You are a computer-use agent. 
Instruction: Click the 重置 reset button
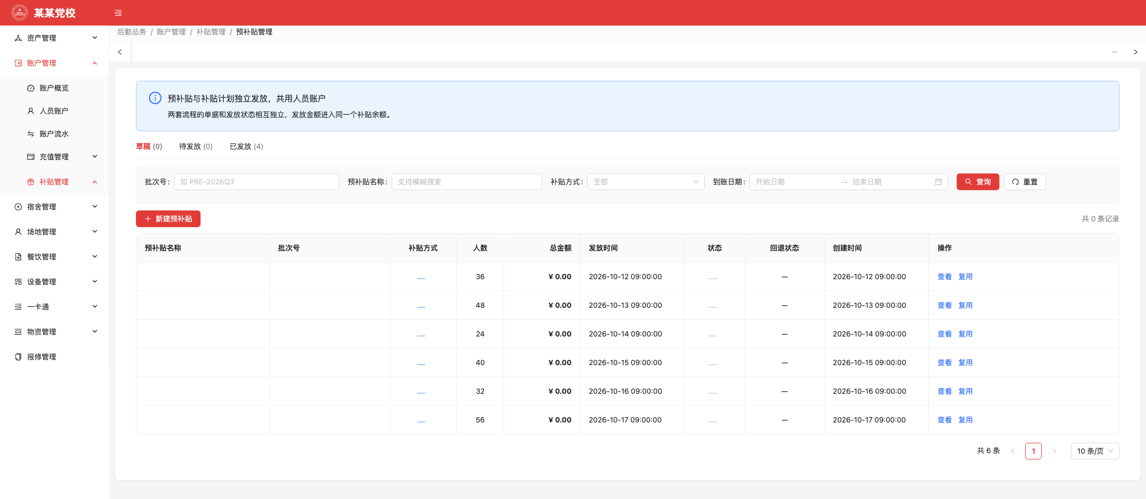tap(1025, 182)
